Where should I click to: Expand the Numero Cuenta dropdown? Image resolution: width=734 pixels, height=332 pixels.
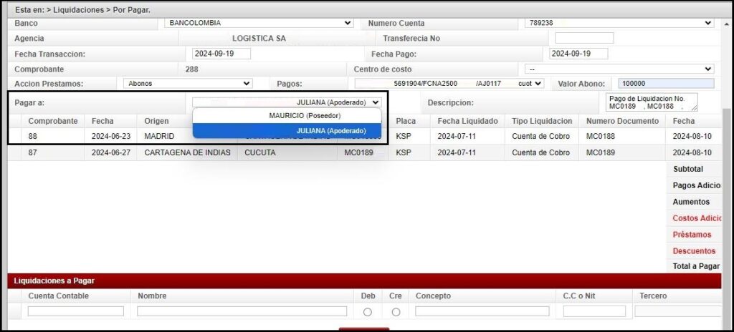[618, 23]
